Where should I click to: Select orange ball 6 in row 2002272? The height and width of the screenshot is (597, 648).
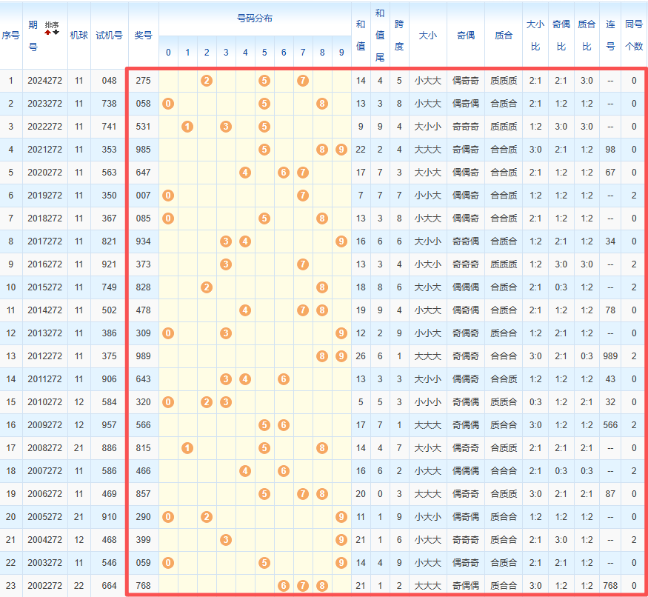tap(284, 585)
